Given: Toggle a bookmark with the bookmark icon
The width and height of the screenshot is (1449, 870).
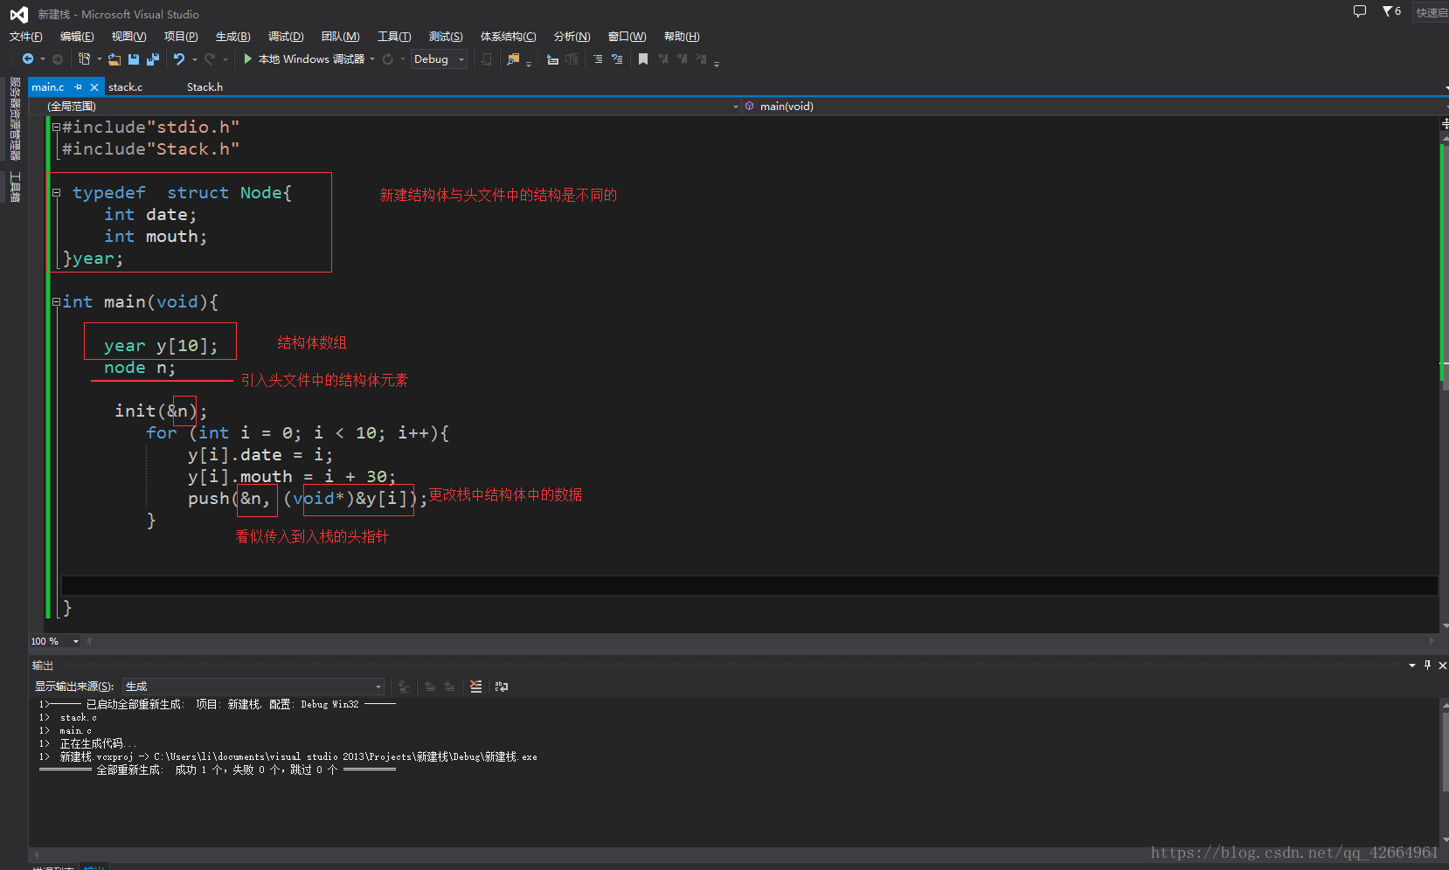Looking at the screenshot, I should click(x=643, y=59).
